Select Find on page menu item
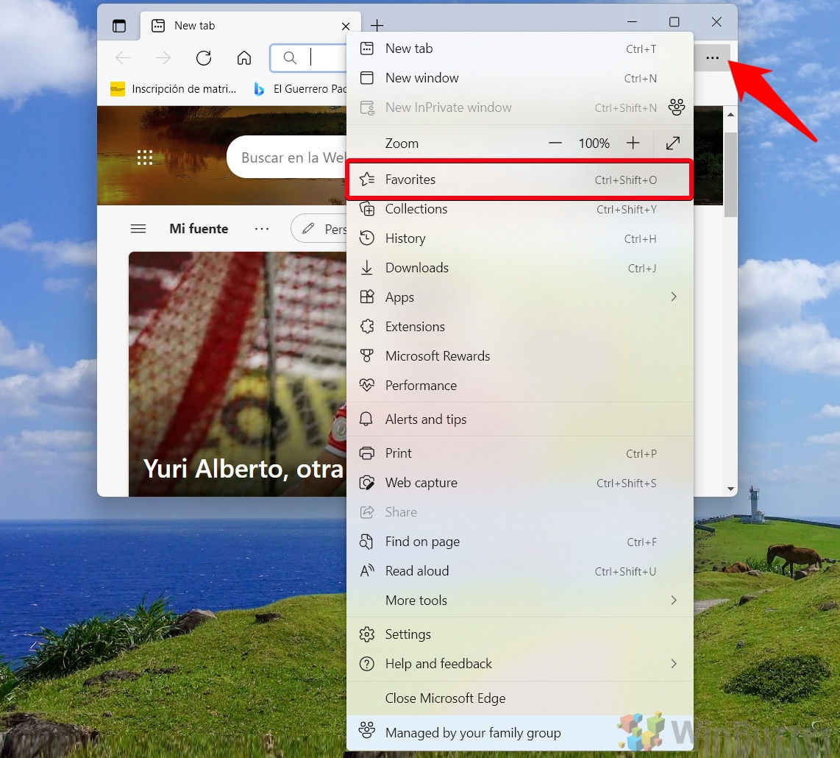Screen dimensions: 840x758 [519, 542]
